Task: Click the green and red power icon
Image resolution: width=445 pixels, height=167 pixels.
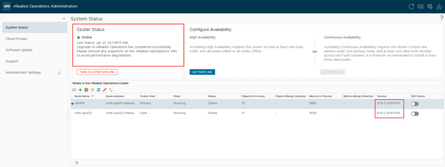Action: pyautogui.click(x=86, y=90)
